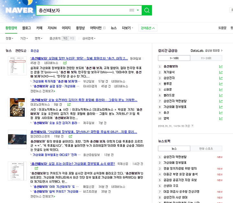Turn 옵션유지 to 켜짐

click(72, 38)
